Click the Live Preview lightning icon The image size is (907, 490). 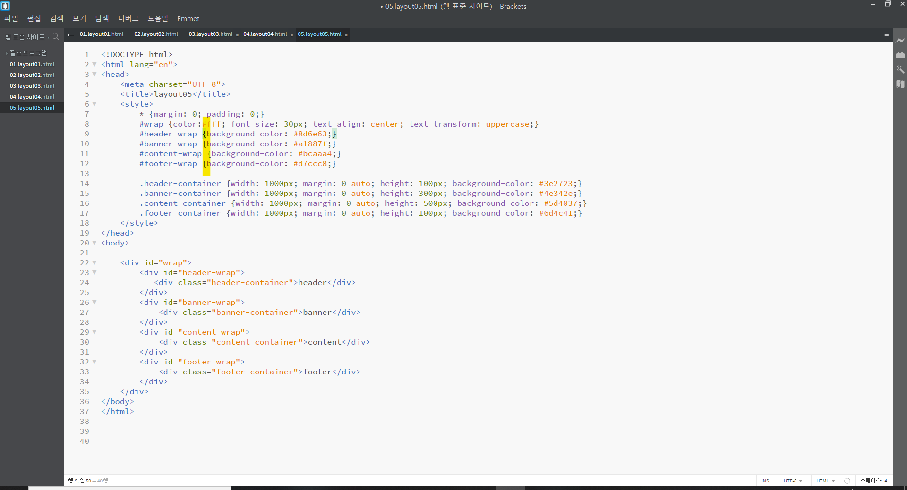pos(900,41)
